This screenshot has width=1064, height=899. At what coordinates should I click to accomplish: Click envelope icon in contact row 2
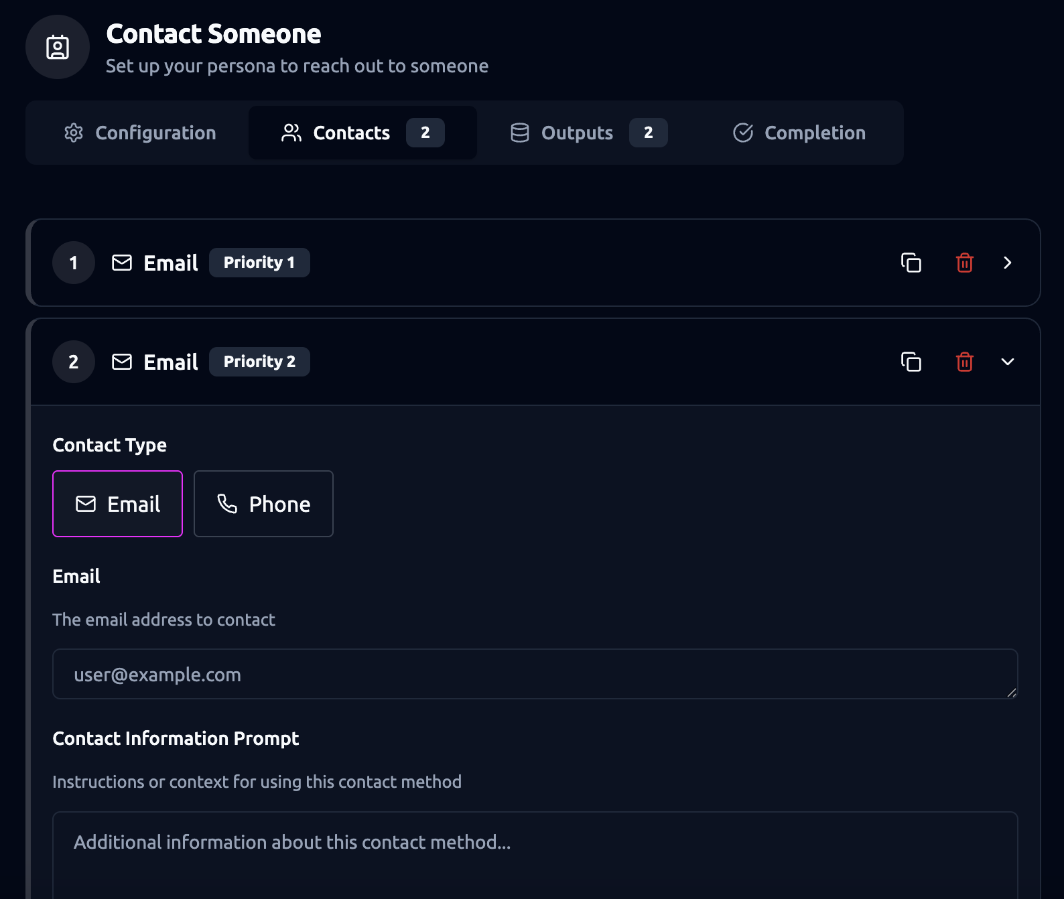tap(122, 362)
